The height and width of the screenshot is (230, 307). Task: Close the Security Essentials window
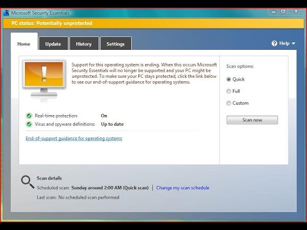(x=296, y=11)
